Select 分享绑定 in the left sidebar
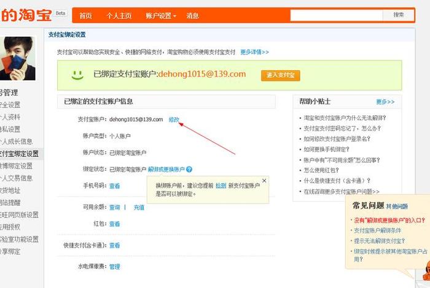Screen dimensions: 430x288 click(10, 251)
